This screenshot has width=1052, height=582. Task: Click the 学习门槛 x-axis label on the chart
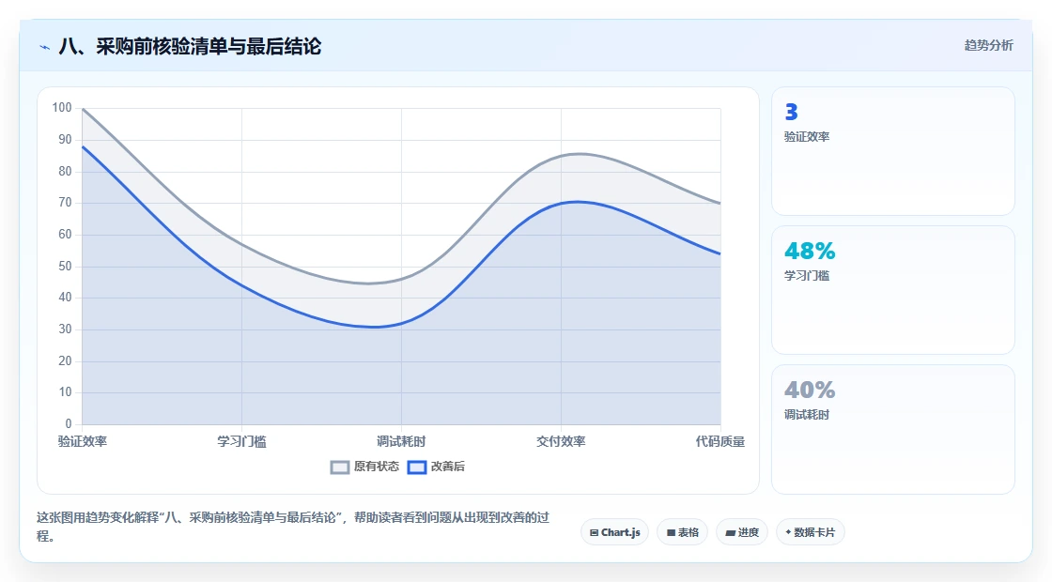point(241,442)
